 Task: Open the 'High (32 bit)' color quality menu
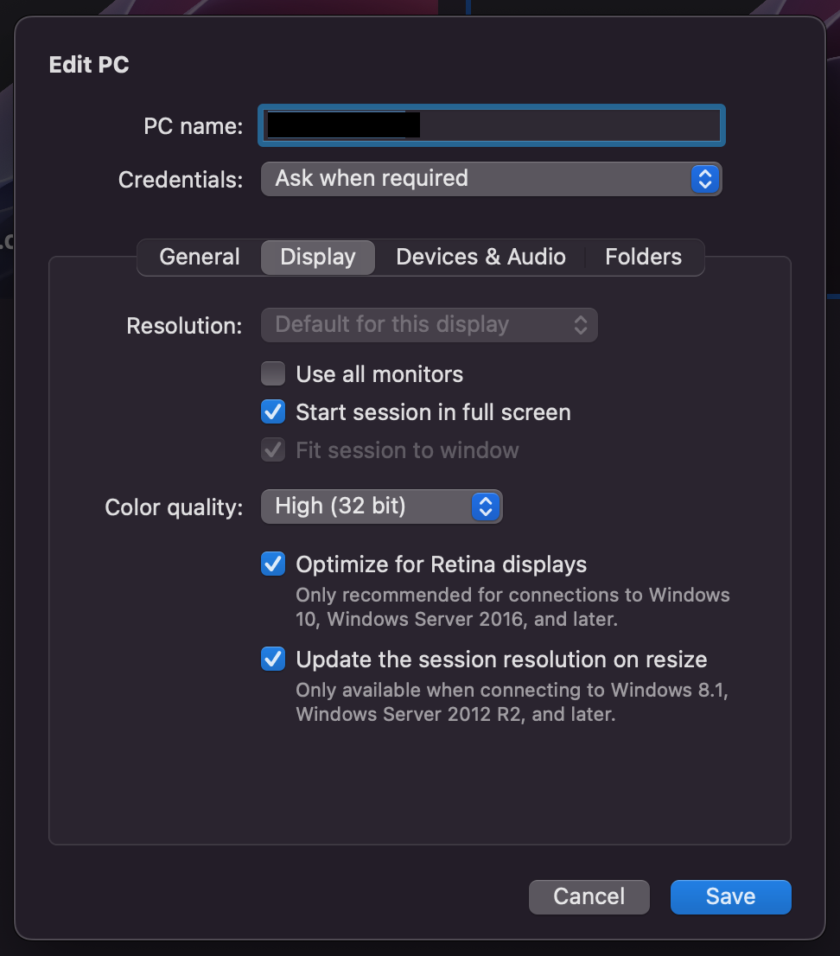(x=367, y=506)
